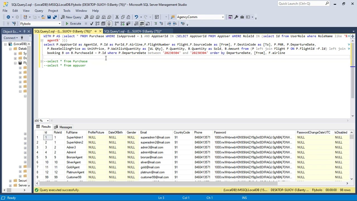Screen dimensions: 357x201
Task: Click the PlatinumAgent name cell
Action: pos(75,172)
